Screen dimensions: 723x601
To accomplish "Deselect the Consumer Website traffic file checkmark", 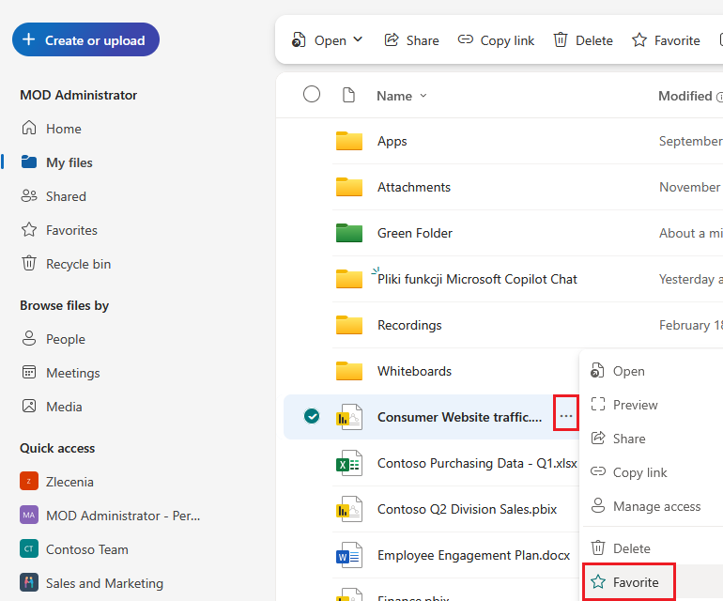I will point(312,416).
